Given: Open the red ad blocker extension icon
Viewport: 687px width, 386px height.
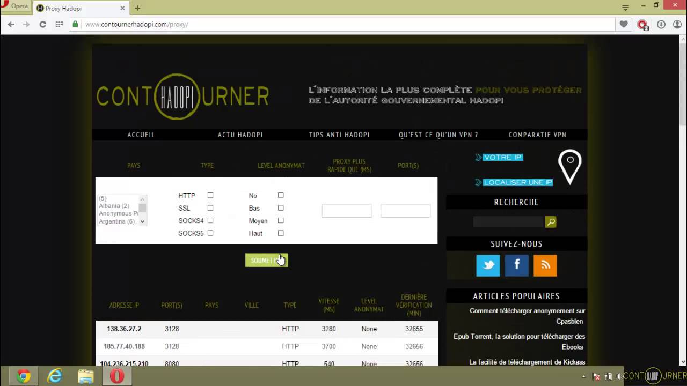Looking at the screenshot, I should (642, 25).
